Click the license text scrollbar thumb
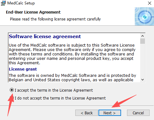Screen dimensions: 154x120 point(142,41)
